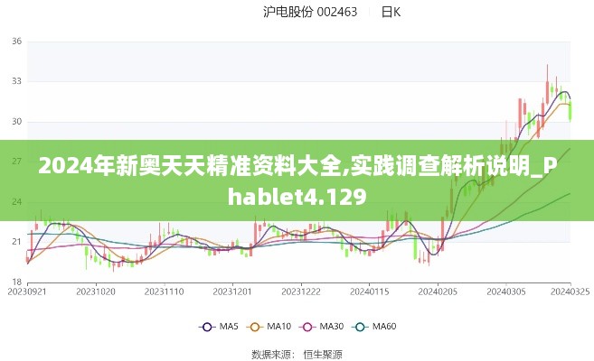Toggle the MA60 legend series

tap(374, 327)
